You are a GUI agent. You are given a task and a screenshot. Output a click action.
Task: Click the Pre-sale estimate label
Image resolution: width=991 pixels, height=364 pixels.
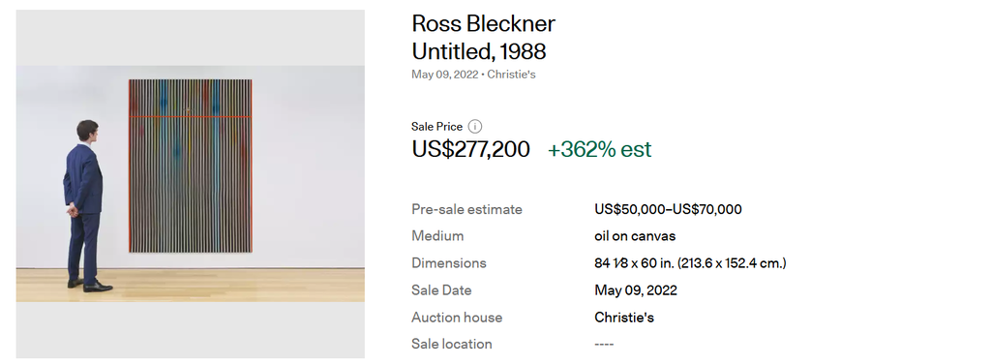pos(467,209)
